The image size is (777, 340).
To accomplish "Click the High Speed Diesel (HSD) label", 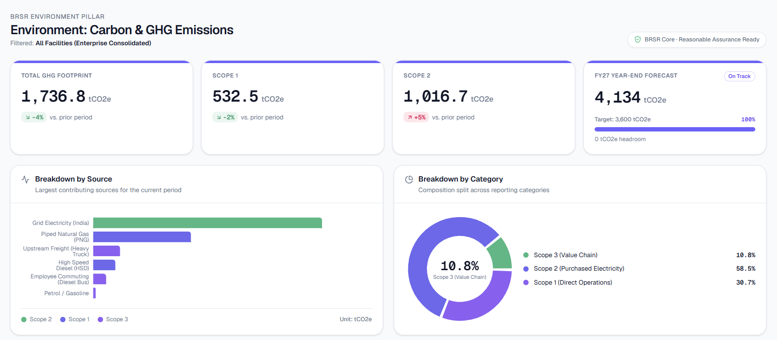I will coord(73,265).
